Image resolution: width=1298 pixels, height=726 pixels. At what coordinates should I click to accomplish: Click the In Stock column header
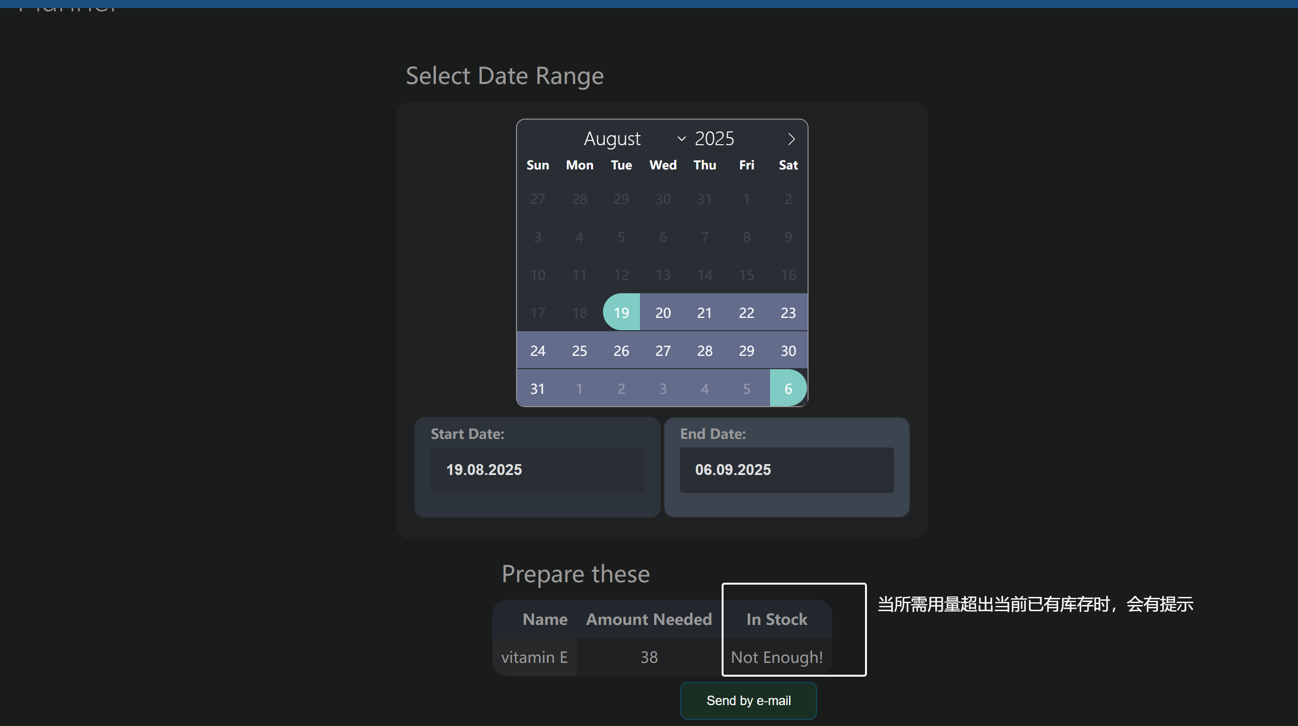[x=777, y=619]
